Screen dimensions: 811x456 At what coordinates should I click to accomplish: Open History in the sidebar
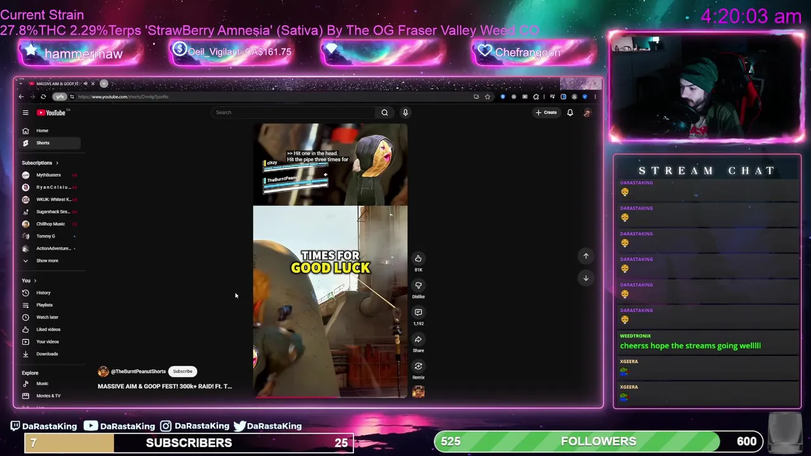[51, 293]
